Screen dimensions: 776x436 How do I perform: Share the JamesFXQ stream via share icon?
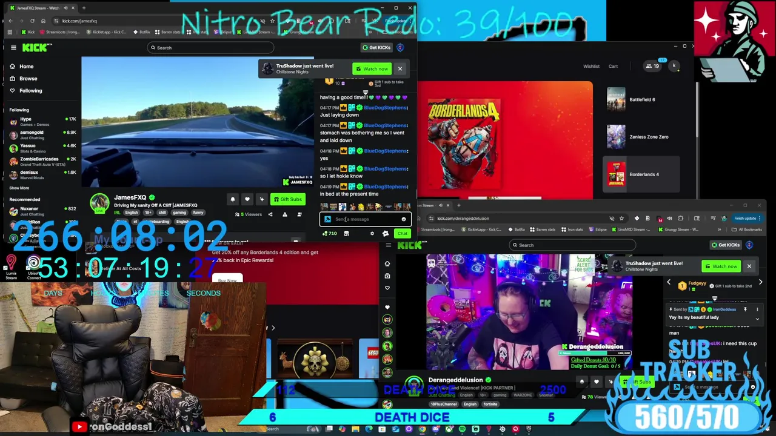pos(270,214)
